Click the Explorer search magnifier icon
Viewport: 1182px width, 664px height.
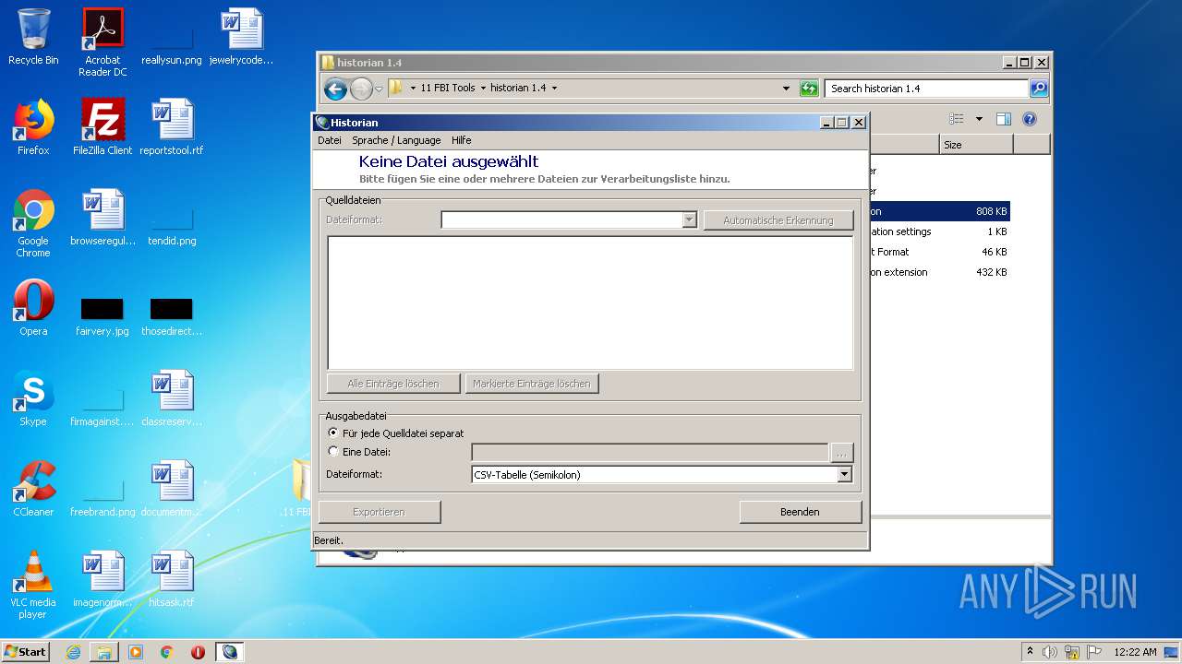click(x=1039, y=89)
